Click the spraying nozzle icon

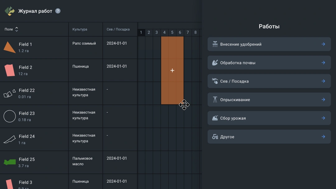coord(215,100)
